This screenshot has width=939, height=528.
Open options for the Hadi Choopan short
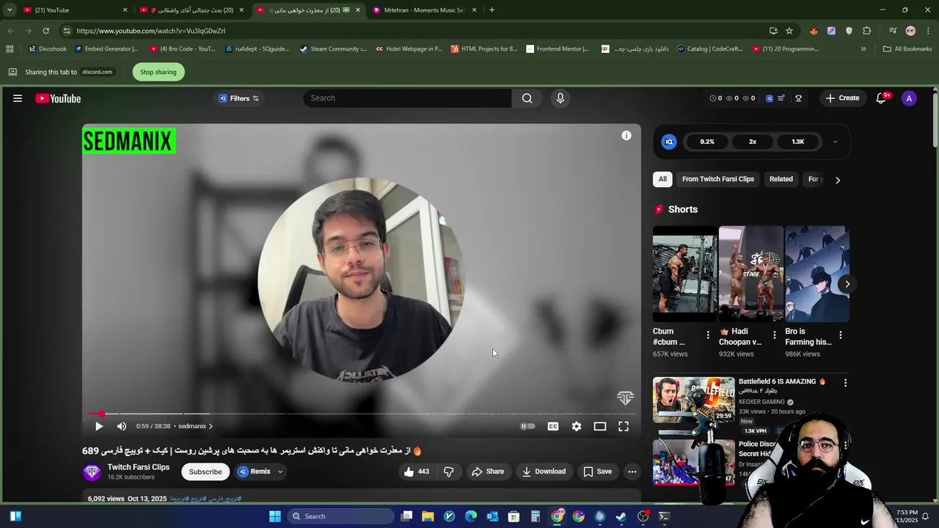point(774,335)
